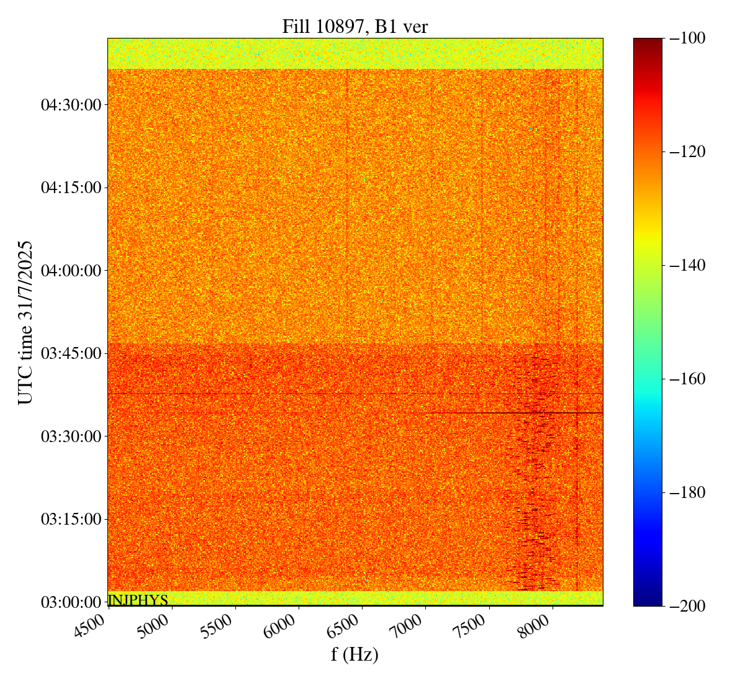Select the 04:00:00 time tick label

[71, 271]
